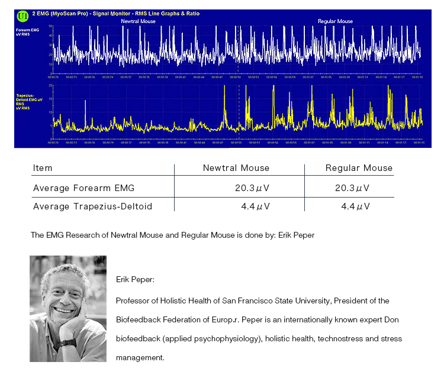444x378 pixels.
Task: Select the Average Trapezius-Deltoid row label
Action: tap(92, 206)
